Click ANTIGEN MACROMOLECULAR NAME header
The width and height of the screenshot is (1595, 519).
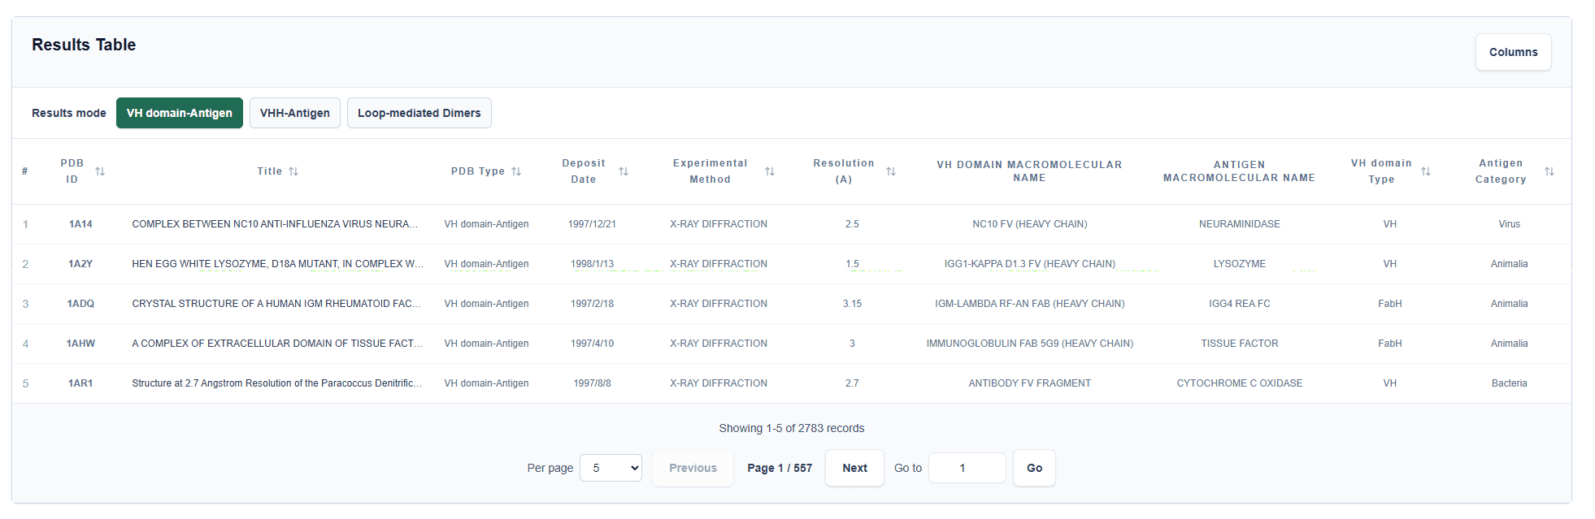pyautogui.click(x=1239, y=171)
